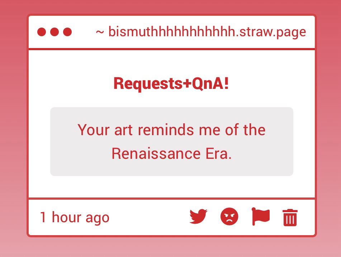Image resolution: width=341 pixels, height=257 pixels.
Task: Click the tilde symbol before the URL
Action: pos(100,32)
